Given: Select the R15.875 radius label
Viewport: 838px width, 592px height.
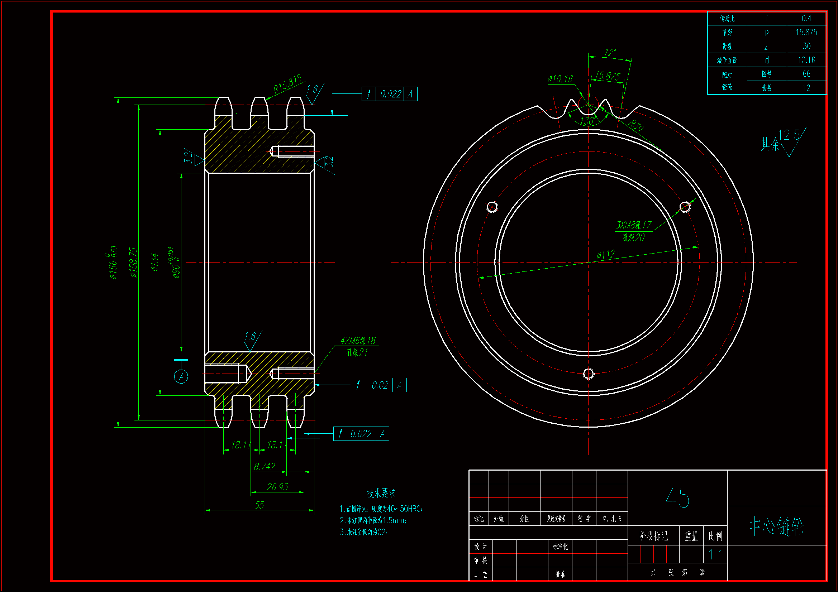Looking at the screenshot, I should (x=287, y=83).
